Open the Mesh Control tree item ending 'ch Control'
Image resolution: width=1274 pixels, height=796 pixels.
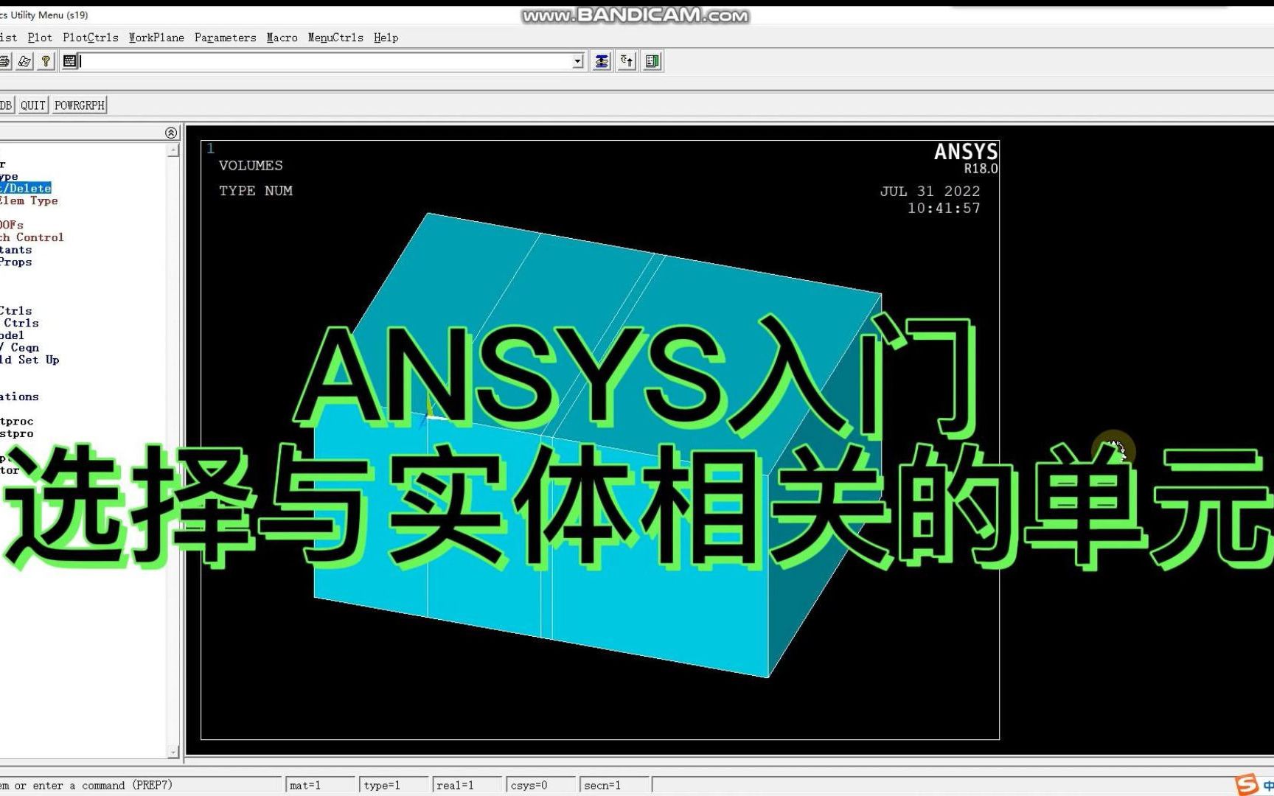point(32,237)
